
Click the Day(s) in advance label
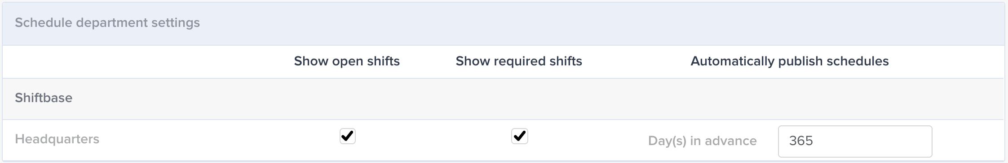(x=702, y=141)
